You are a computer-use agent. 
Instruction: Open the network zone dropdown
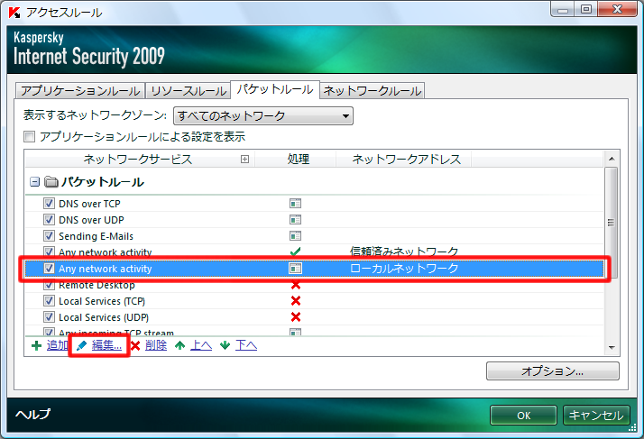click(262, 115)
